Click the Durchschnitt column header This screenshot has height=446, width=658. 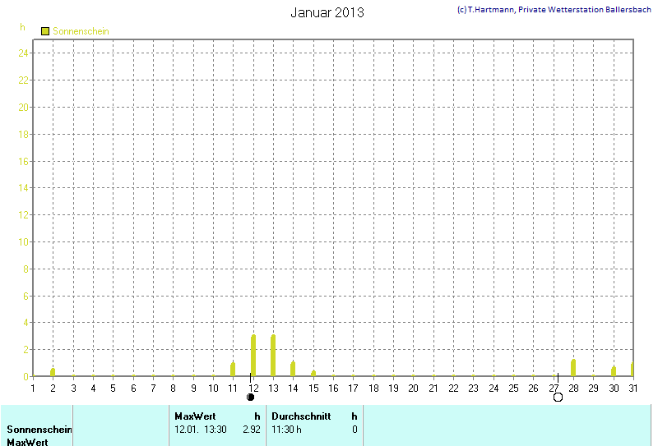coord(301,416)
